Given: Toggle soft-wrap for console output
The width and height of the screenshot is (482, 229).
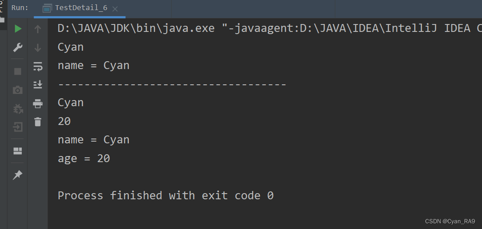Looking at the screenshot, I should (38, 66).
